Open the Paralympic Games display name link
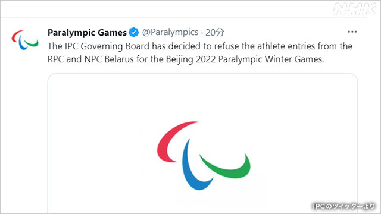 point(87,33)
